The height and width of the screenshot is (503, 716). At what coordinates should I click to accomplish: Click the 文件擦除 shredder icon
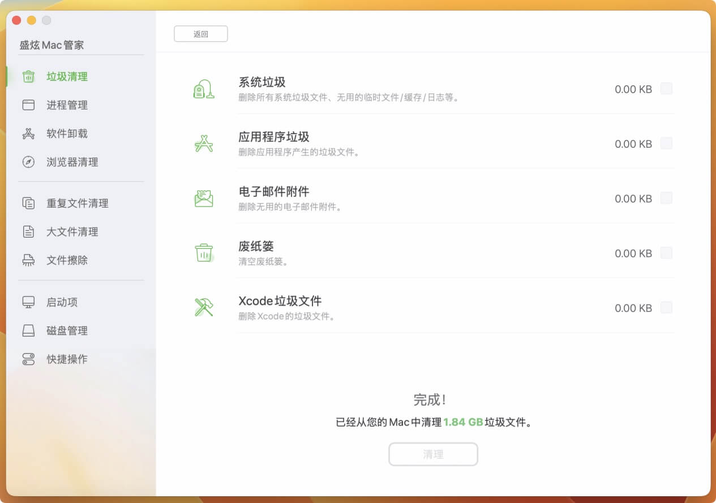point(28,260)
